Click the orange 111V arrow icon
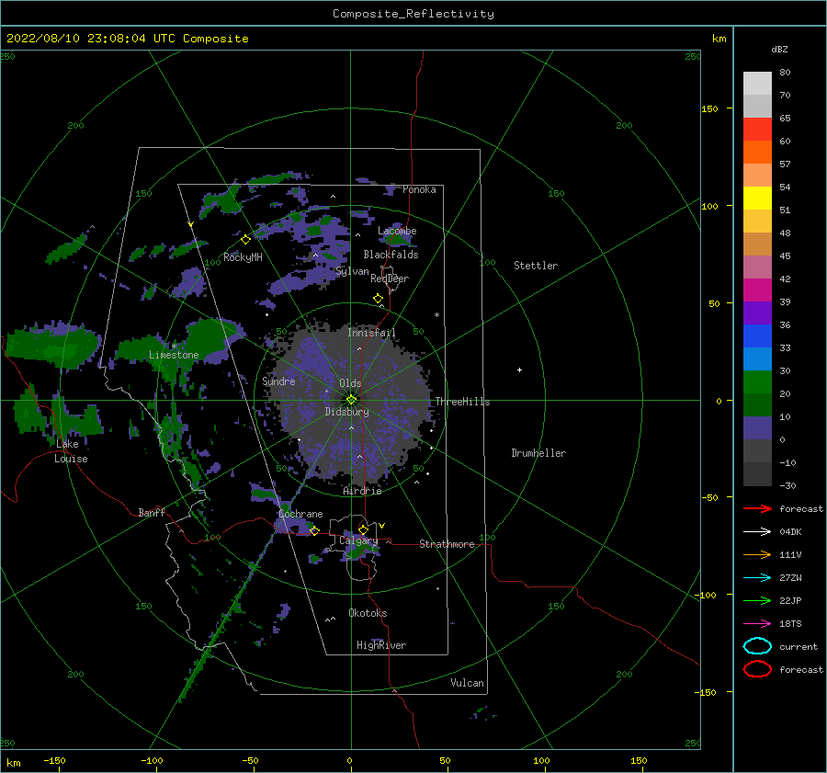The image size is (827, 773). pyautogui.click(x=757, y=554)
